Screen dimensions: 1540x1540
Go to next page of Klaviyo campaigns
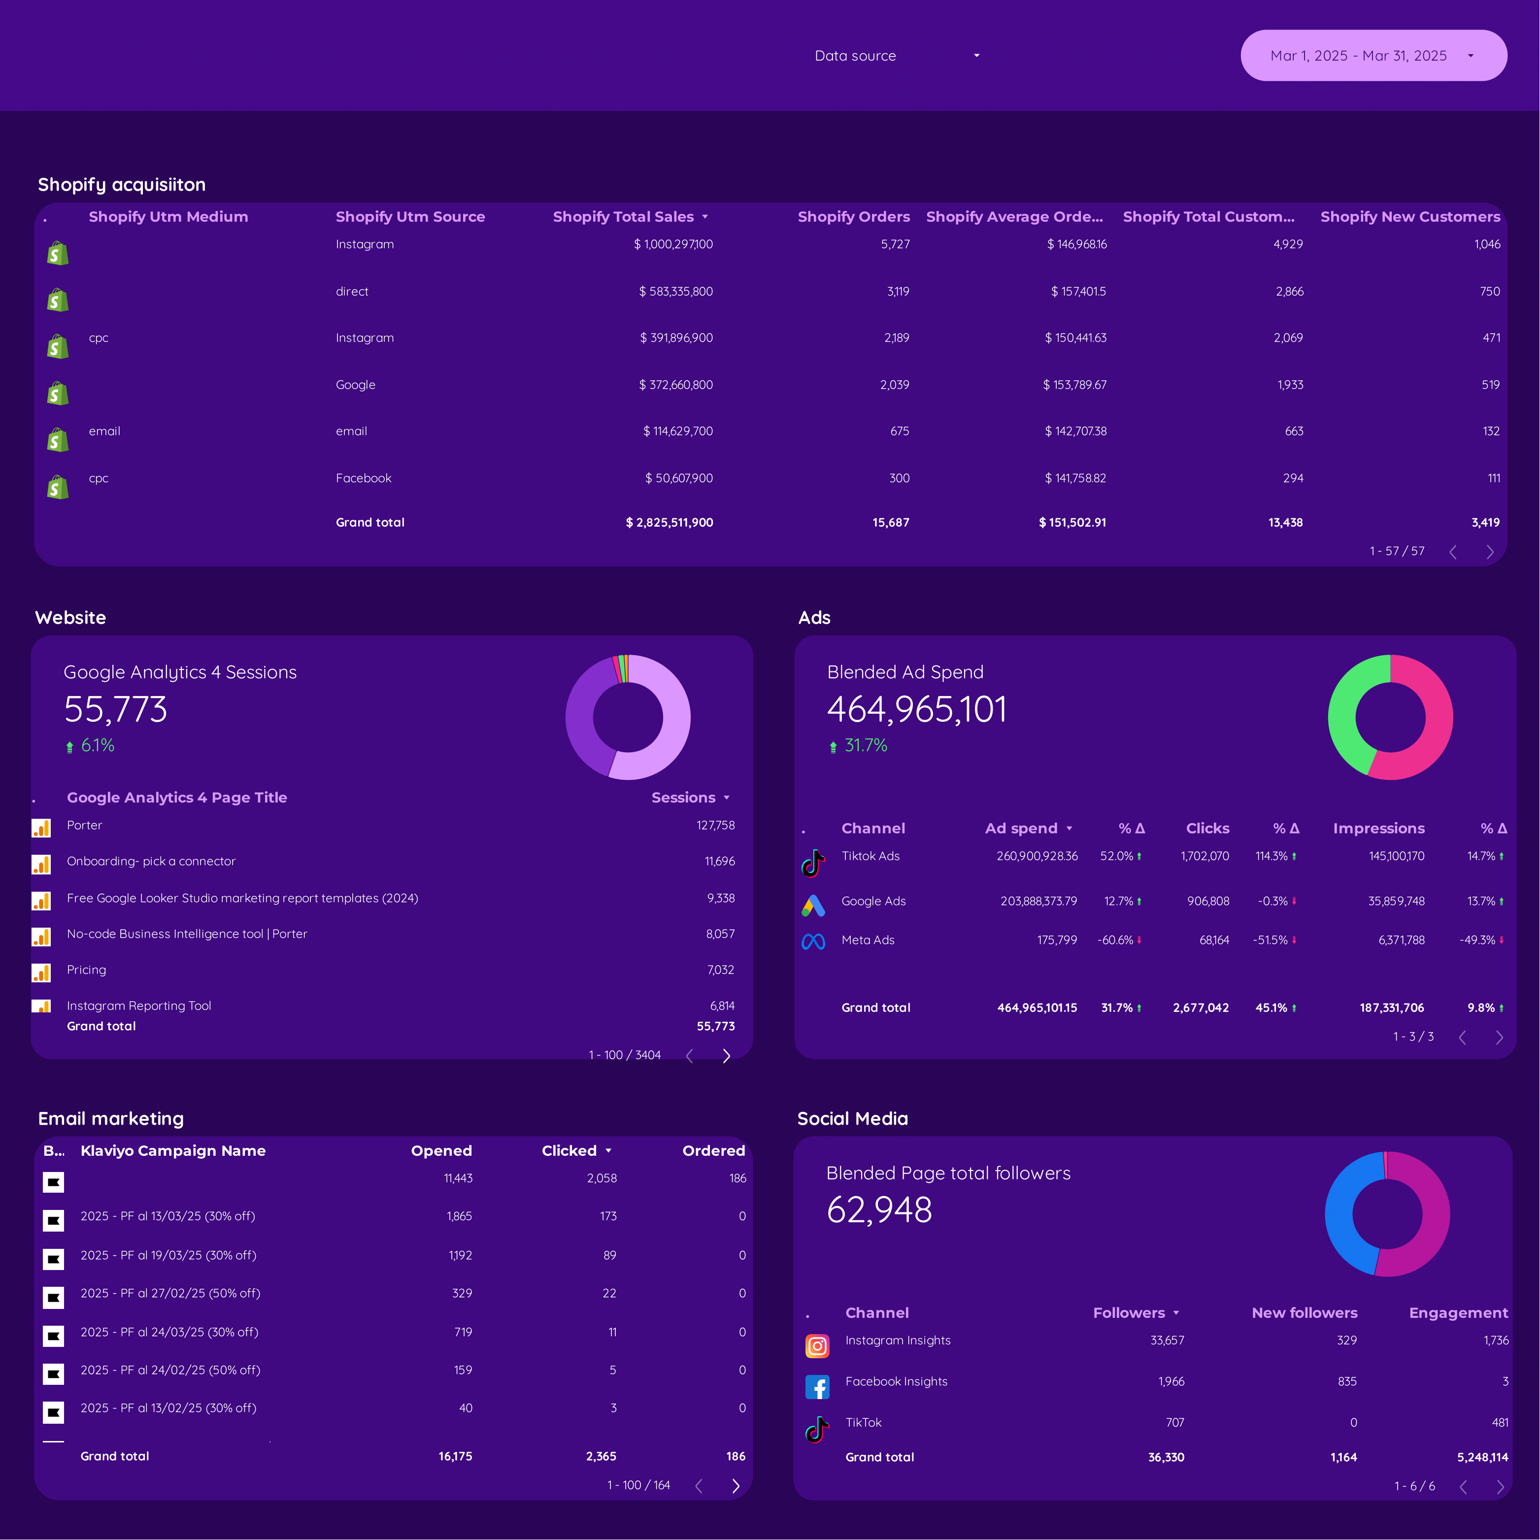736,1486
